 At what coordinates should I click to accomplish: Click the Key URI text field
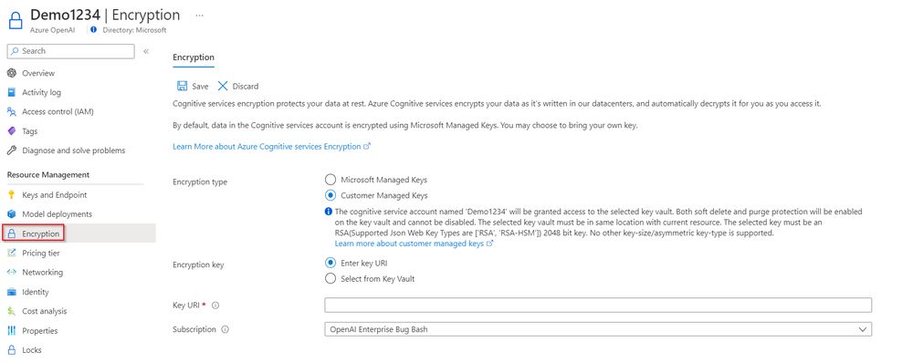pyautogui.click(x=598, y=306)
